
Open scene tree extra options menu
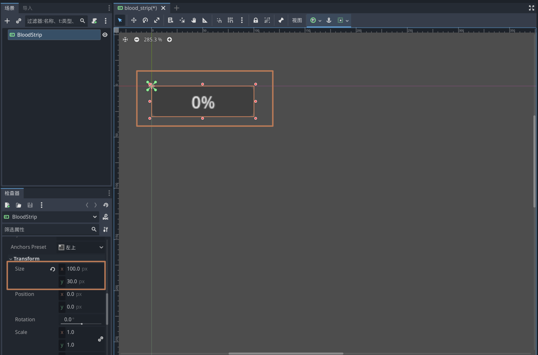tap(106, 21)
